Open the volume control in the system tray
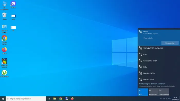 pos(169,99)
